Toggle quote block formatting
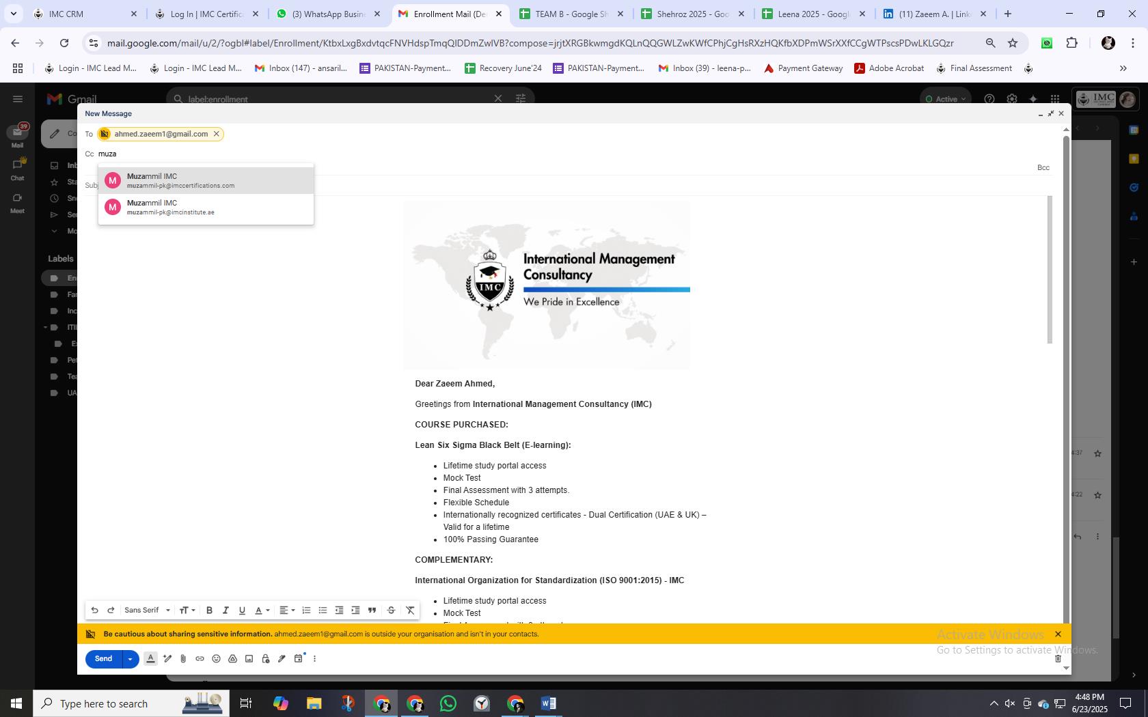Viewport: 1148px width, 717px height. pos(372,610)
